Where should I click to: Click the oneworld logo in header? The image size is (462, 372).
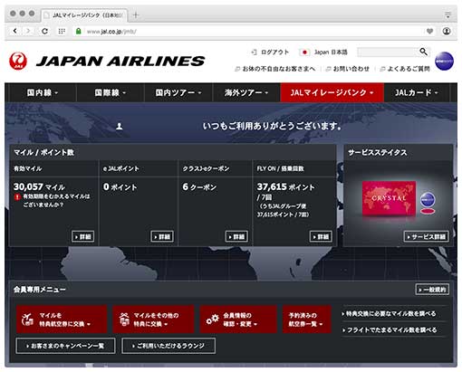[x=444, y=61]
